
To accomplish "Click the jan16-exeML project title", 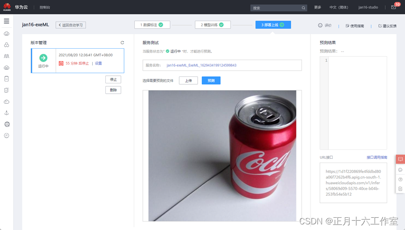I will [x=36, y=25].
